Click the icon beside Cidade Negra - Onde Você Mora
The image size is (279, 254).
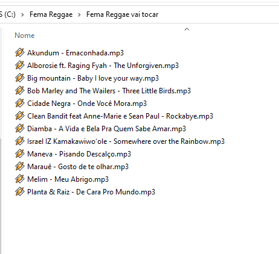(19, 104)
